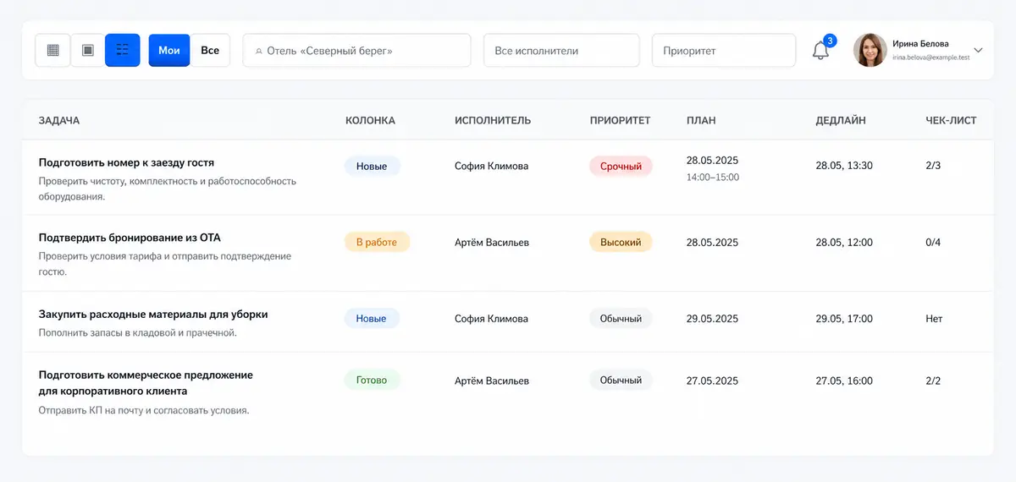This screenshot has height=482, width=1016.
Task: Sort by the «Исполнитель» column header
Action: point(493,120)
